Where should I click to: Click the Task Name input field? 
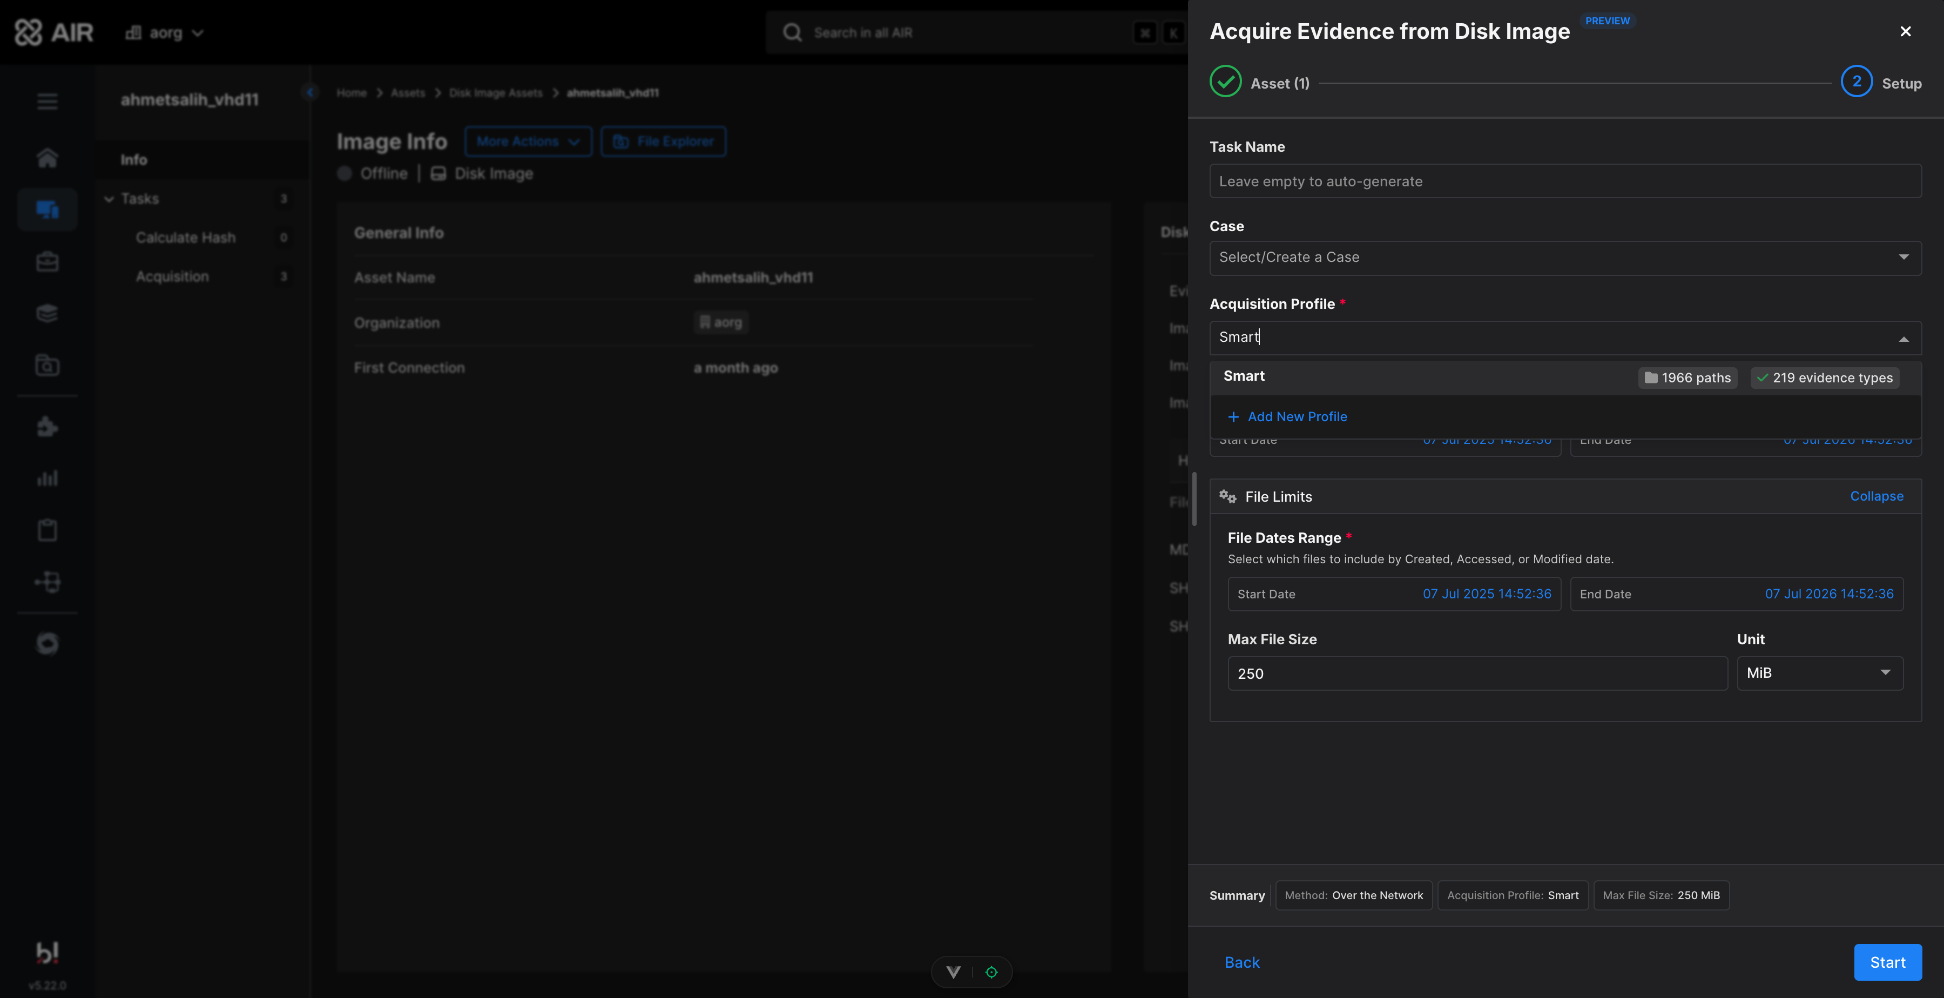(x=1565, y=181)
